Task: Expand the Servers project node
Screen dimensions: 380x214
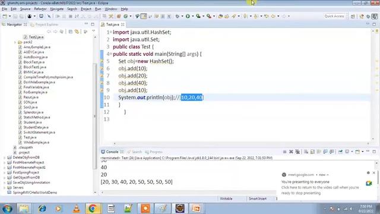Action: pos(4,188)
